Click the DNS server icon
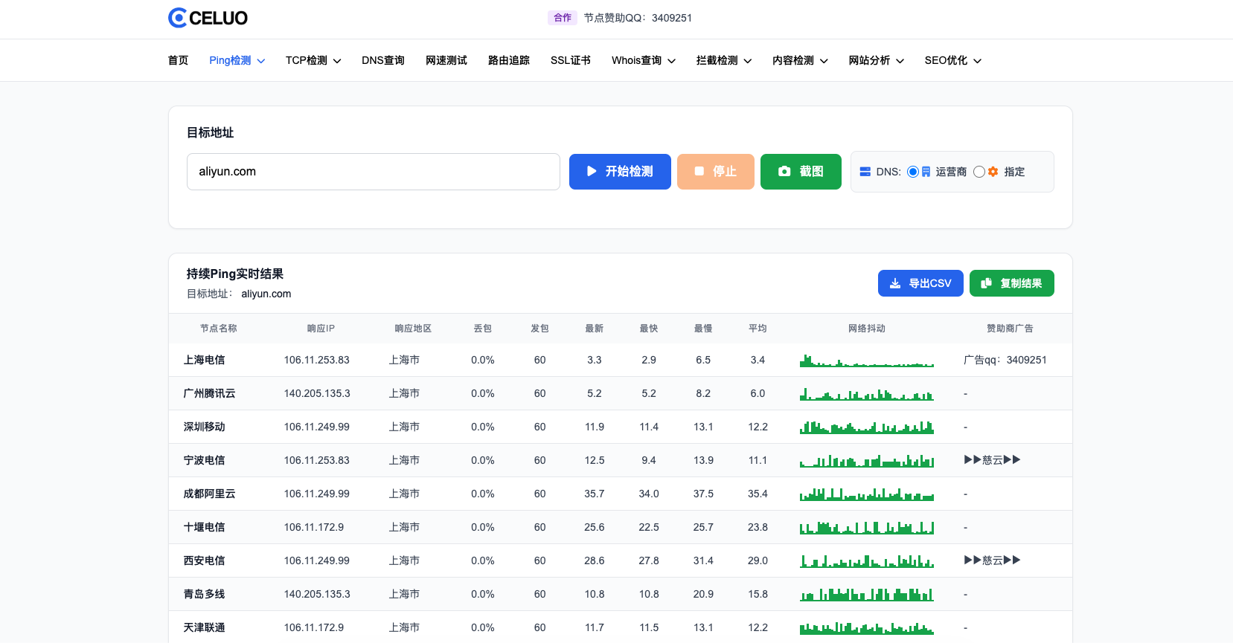 [865, 172]
